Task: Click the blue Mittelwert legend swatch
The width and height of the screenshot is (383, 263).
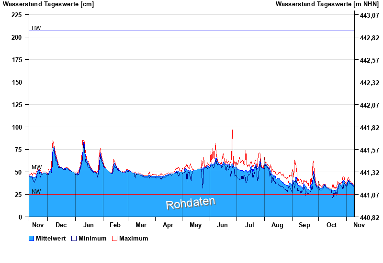Action: [32, 239]
